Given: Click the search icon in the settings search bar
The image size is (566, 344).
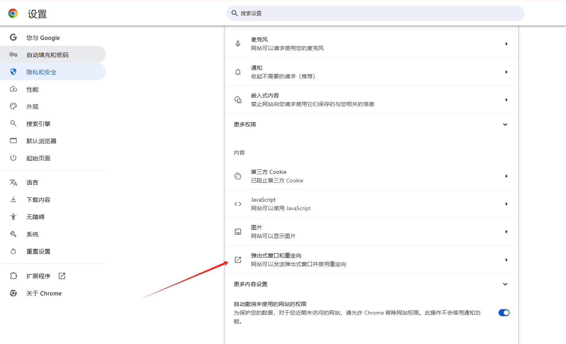Looking at the screenshot, I should (x=234, y=13).
